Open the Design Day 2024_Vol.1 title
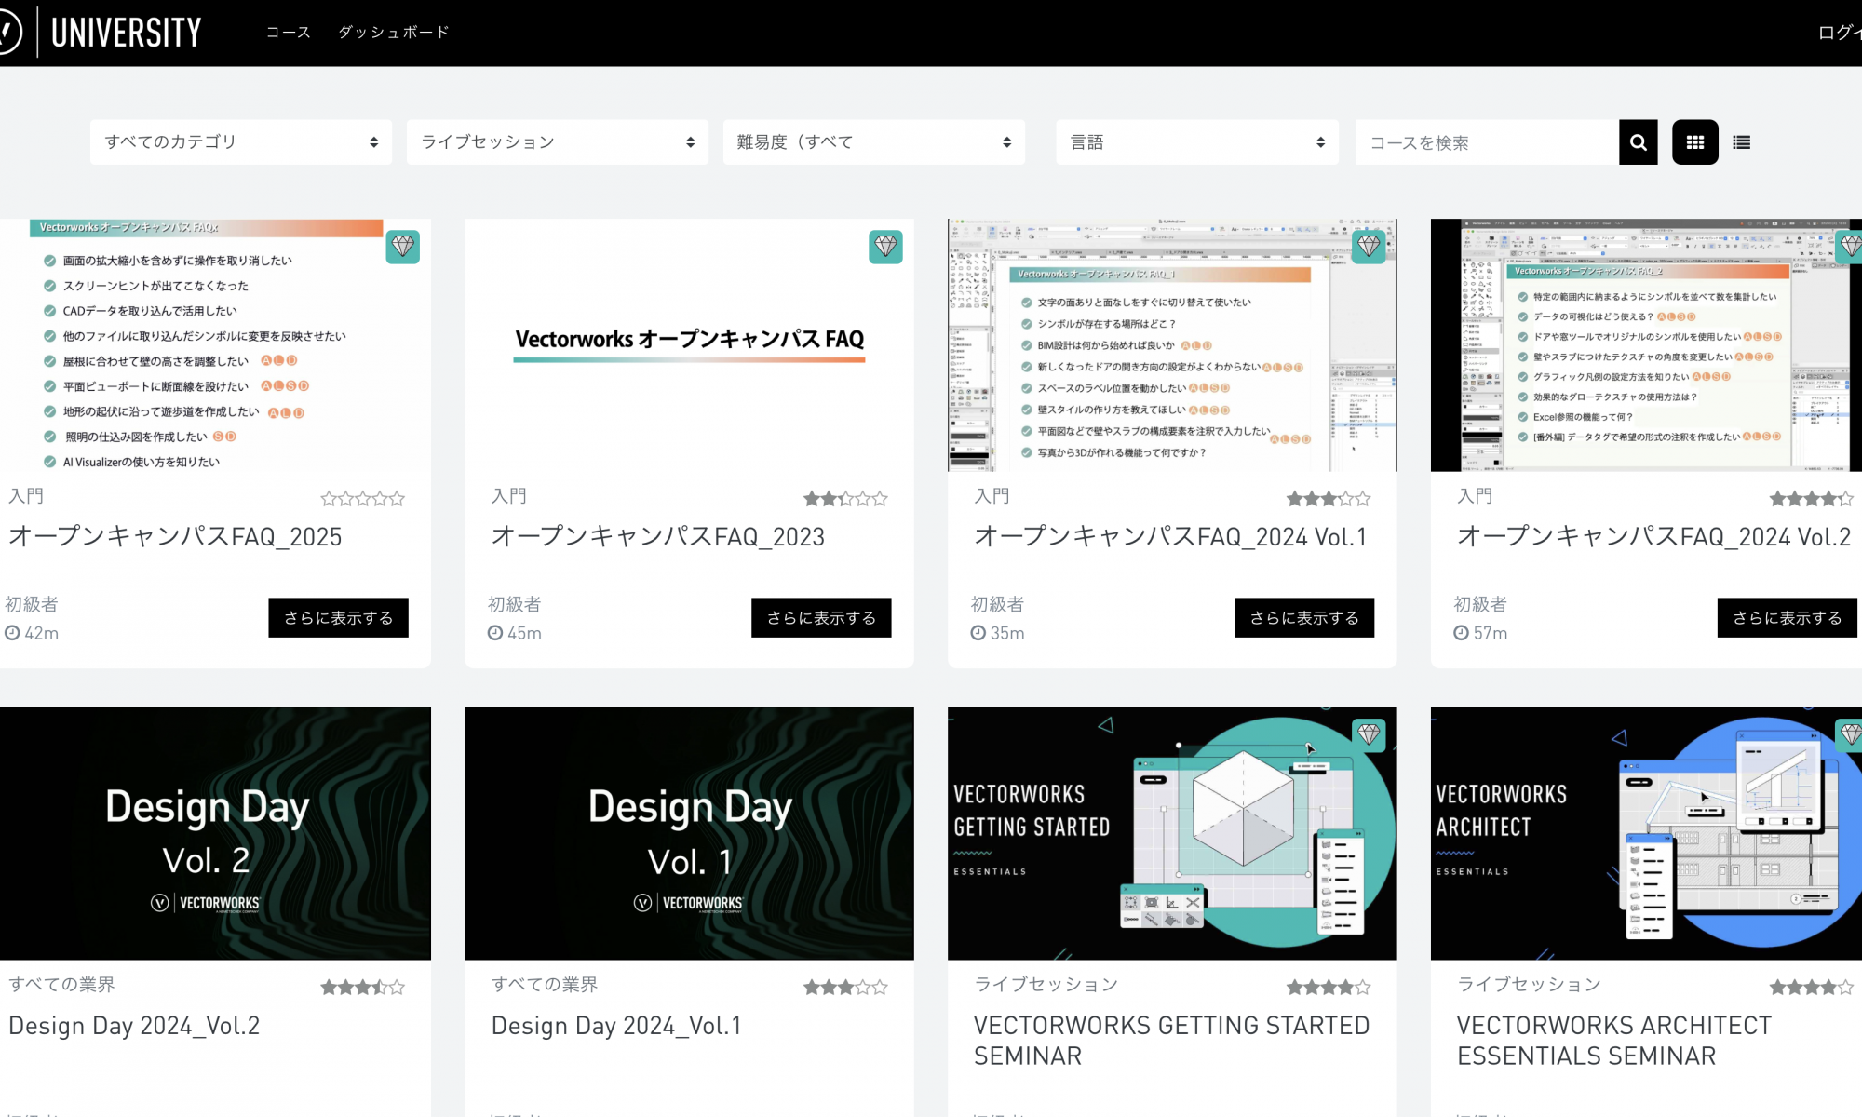 pyautogui.click(x=616, y=1026)
